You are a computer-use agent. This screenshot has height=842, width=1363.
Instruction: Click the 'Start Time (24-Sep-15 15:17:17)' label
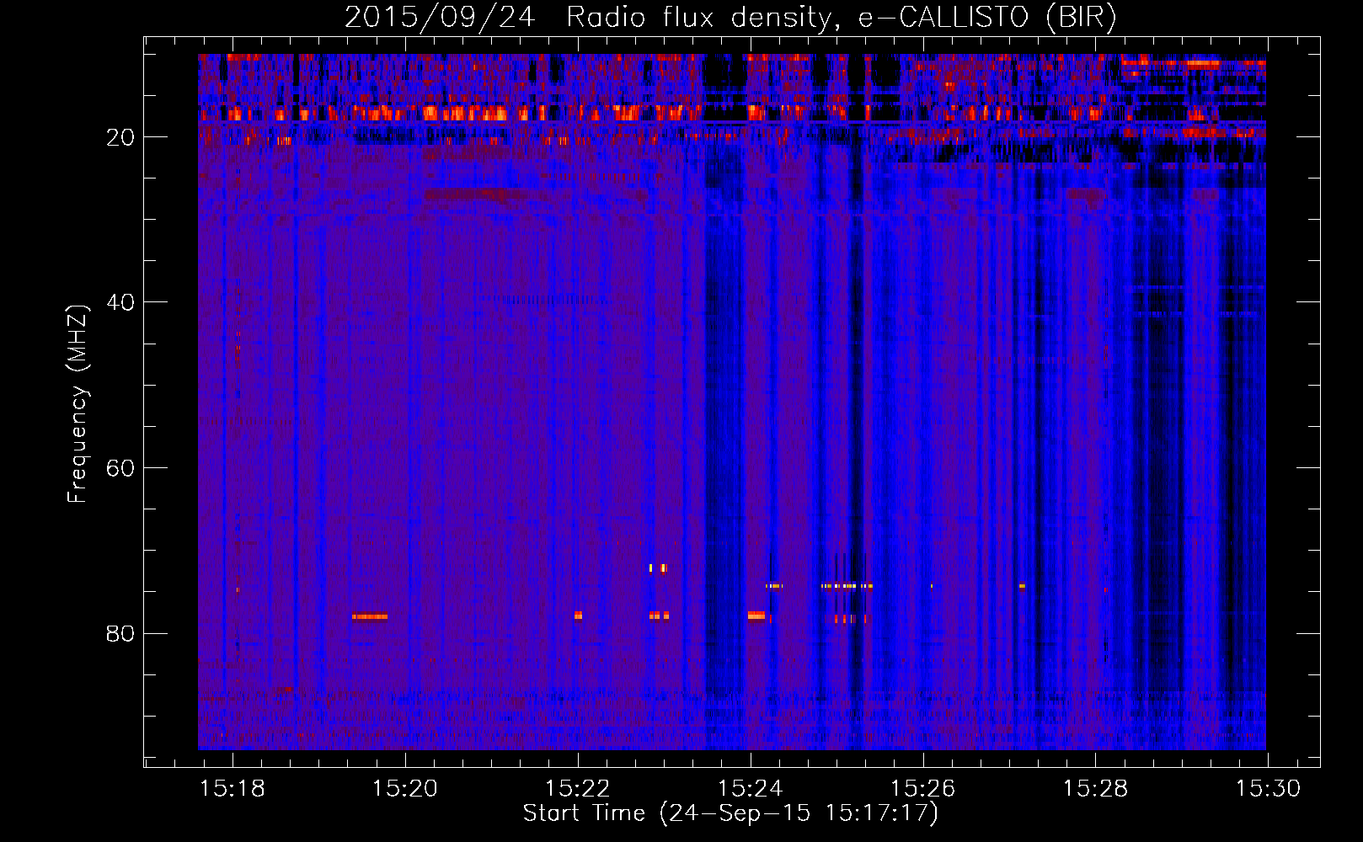(x=730, y=813)
